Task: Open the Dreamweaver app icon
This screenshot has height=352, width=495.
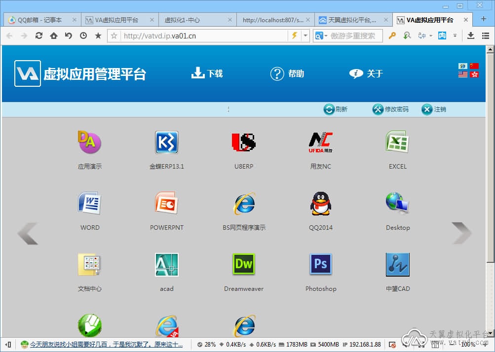Action: 243,265
